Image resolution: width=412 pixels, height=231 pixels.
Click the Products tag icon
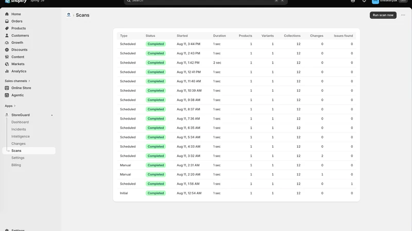[7, 28]
